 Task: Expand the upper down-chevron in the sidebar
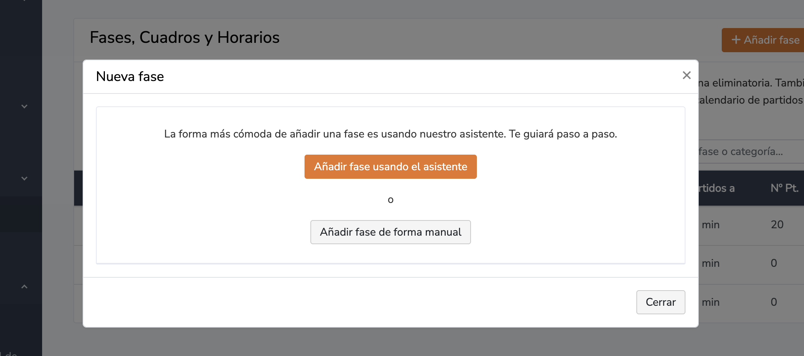[24, 106]
